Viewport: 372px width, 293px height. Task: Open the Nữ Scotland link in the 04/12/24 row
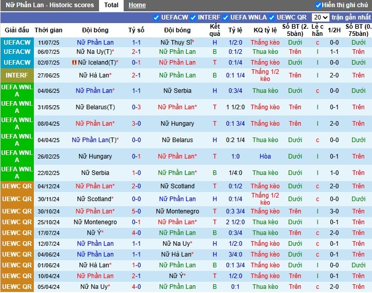(x=177, y=186)
